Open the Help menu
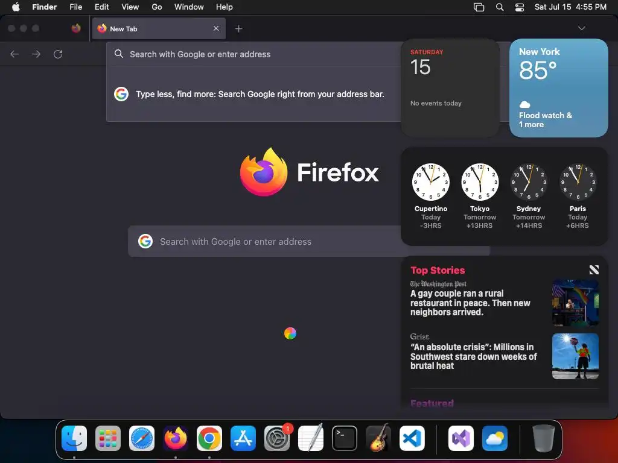This screenshot has height=463, width=618. click(225, 7)
